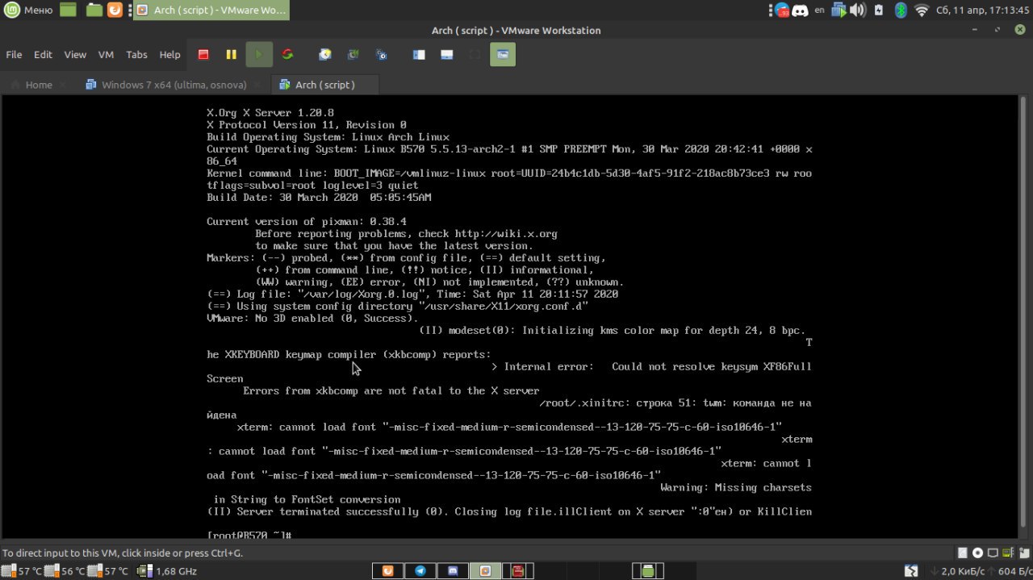
Task: Close the Windows 7 x64 tab
Action: point(257,85)
